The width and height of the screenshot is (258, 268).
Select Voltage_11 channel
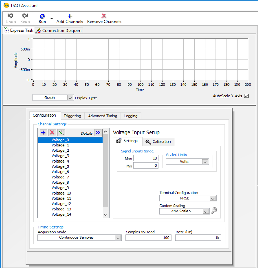pyautogui.click(x=70, y=198)
